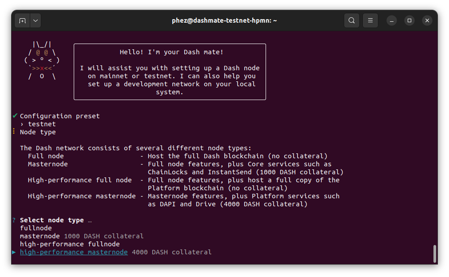Viewport: 449px width, 277px height.
Task: Click the Dash mate cat ASCII logo
Action: click(42, 60)
